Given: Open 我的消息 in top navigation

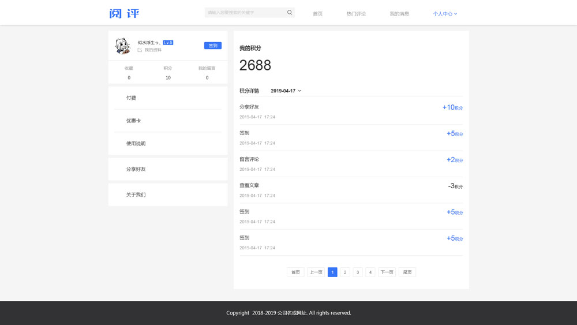Looking at the screenshot, I should tap(399, 14).
